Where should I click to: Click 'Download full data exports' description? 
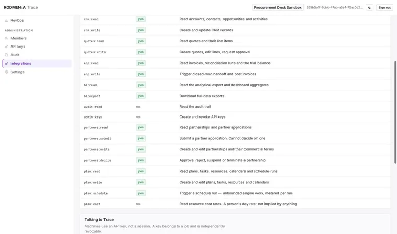[202, 96]
